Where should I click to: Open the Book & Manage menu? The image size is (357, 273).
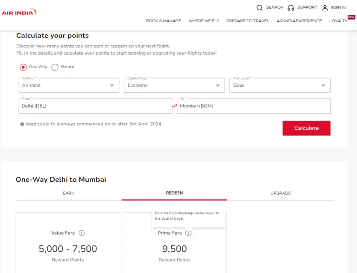click(164, 21)
